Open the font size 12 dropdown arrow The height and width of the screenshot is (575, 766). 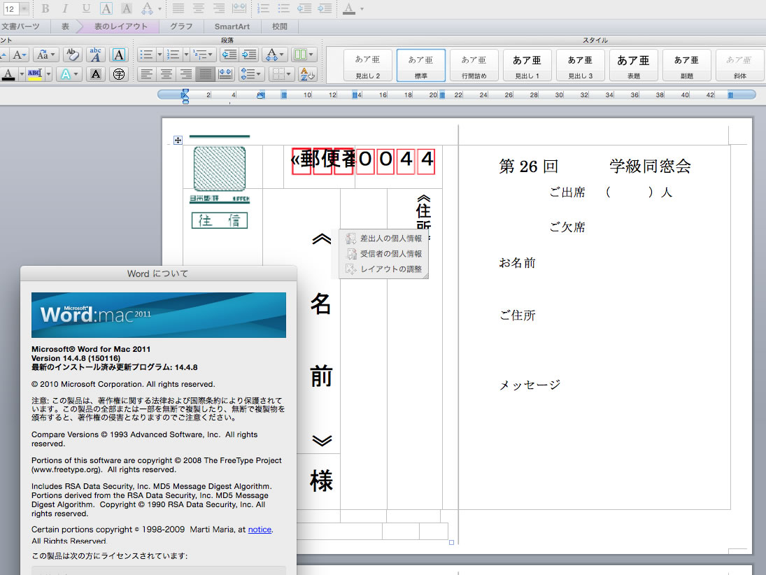click(x=24, y=9)
